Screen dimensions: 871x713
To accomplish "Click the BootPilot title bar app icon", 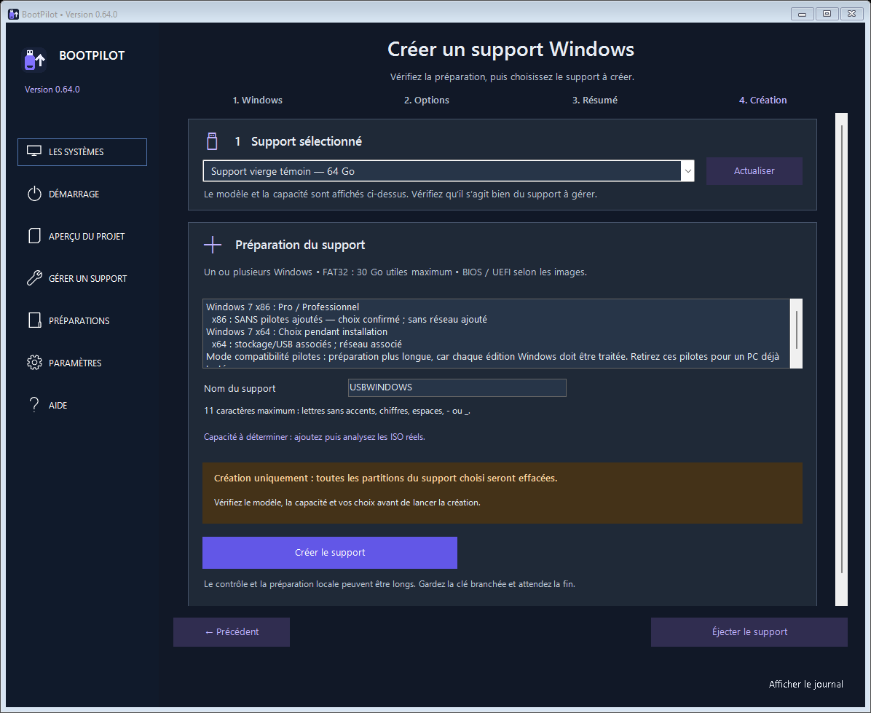I will pyautogui.click(x=13, y=14).
